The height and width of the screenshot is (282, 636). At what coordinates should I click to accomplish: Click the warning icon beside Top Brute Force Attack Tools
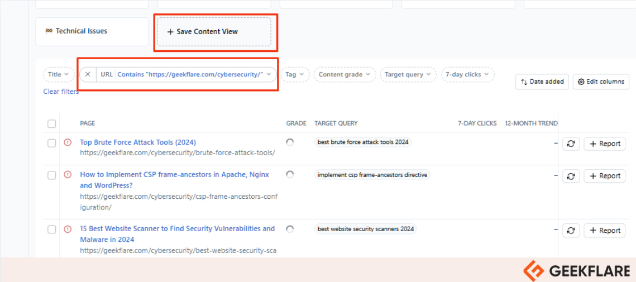click(x=68, y=142)
